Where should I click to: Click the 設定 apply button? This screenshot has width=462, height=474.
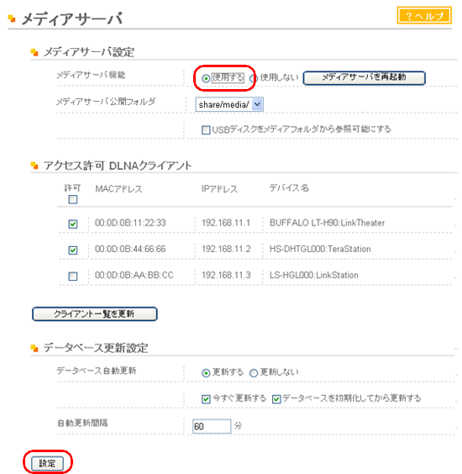pos(47,463)
